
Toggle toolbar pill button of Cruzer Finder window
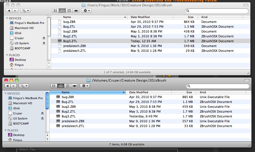247,80
